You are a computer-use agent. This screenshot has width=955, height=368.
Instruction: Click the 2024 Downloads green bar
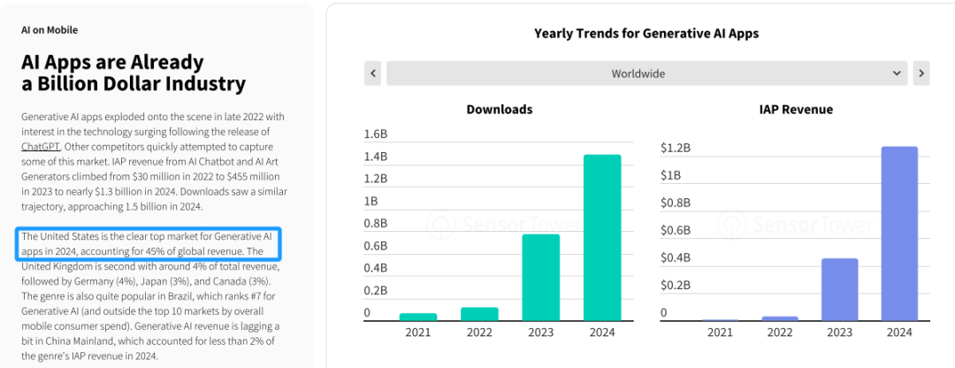pos(601,237)
